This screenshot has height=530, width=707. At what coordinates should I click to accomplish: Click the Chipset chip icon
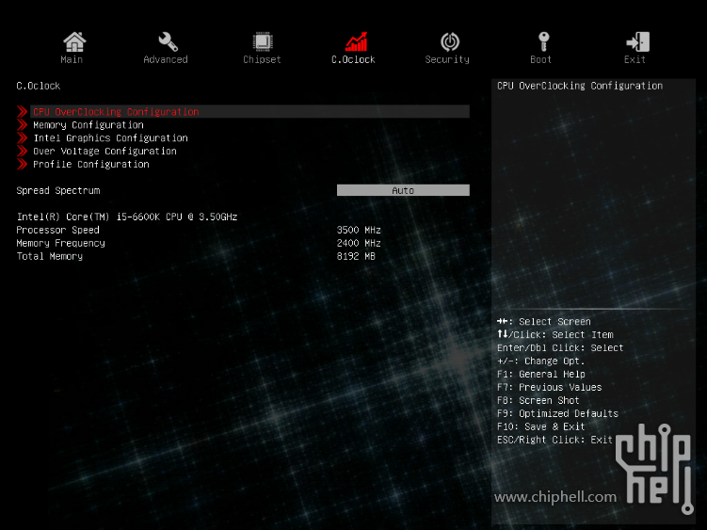click(x=262, y=41)
